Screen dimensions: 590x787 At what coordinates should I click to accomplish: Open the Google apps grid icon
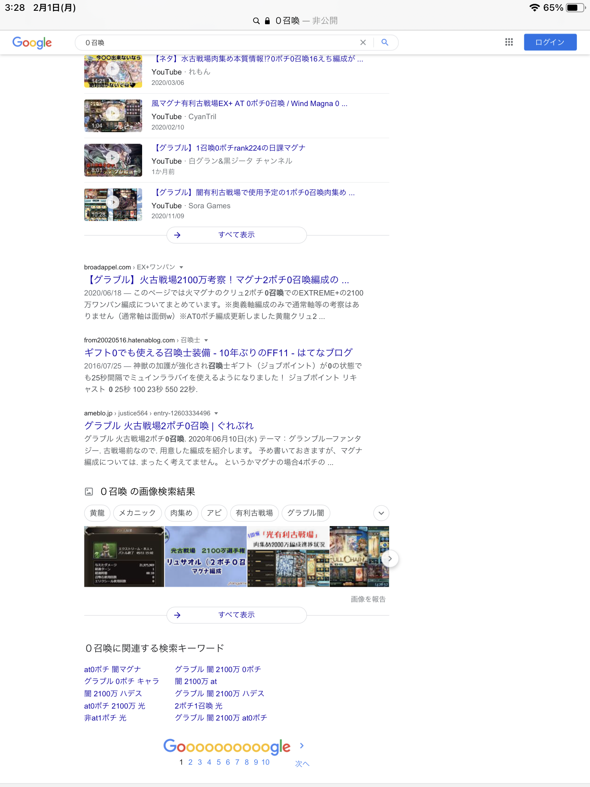click(x=509, y=42)
